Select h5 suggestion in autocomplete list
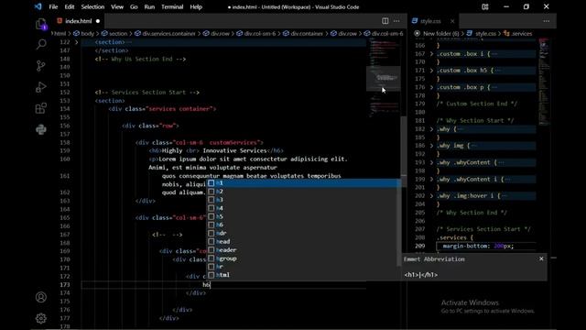The width and height of the screenshot is (586, 330). [303, 216]
